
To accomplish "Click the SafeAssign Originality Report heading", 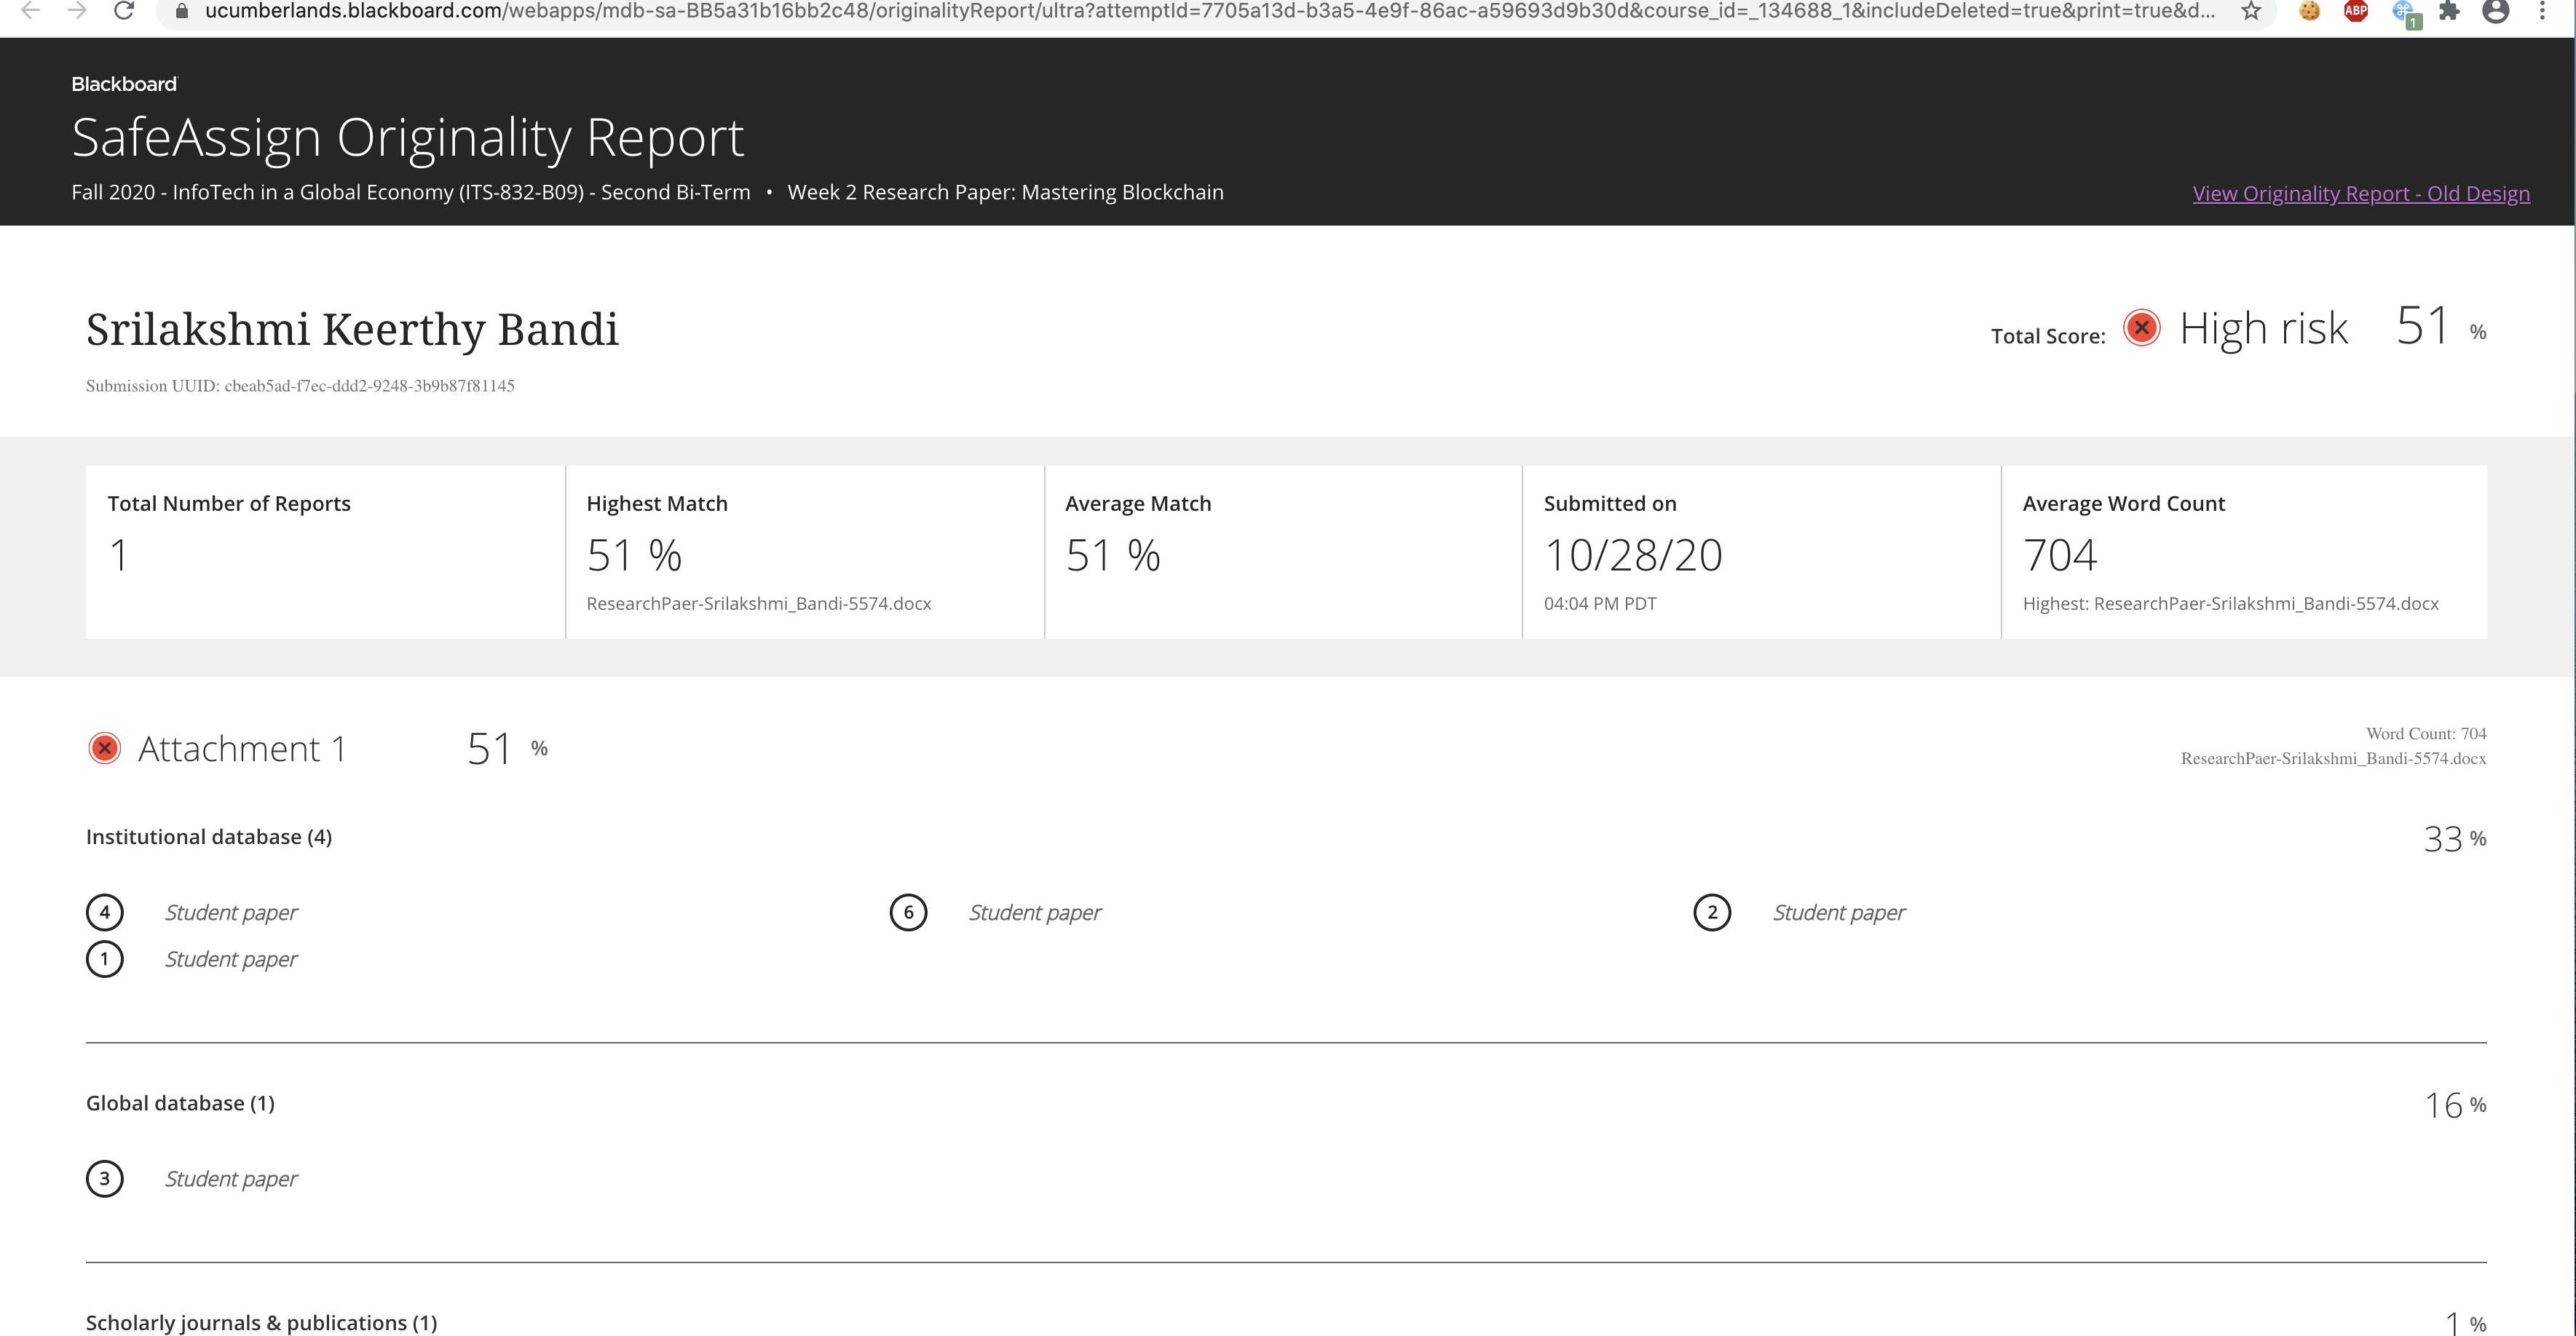I will pyautogui.click(x=408, y=138).
